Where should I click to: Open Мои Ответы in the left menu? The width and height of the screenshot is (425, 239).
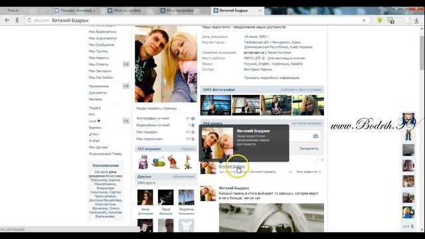pyautogui.click(x=99, y=64)
